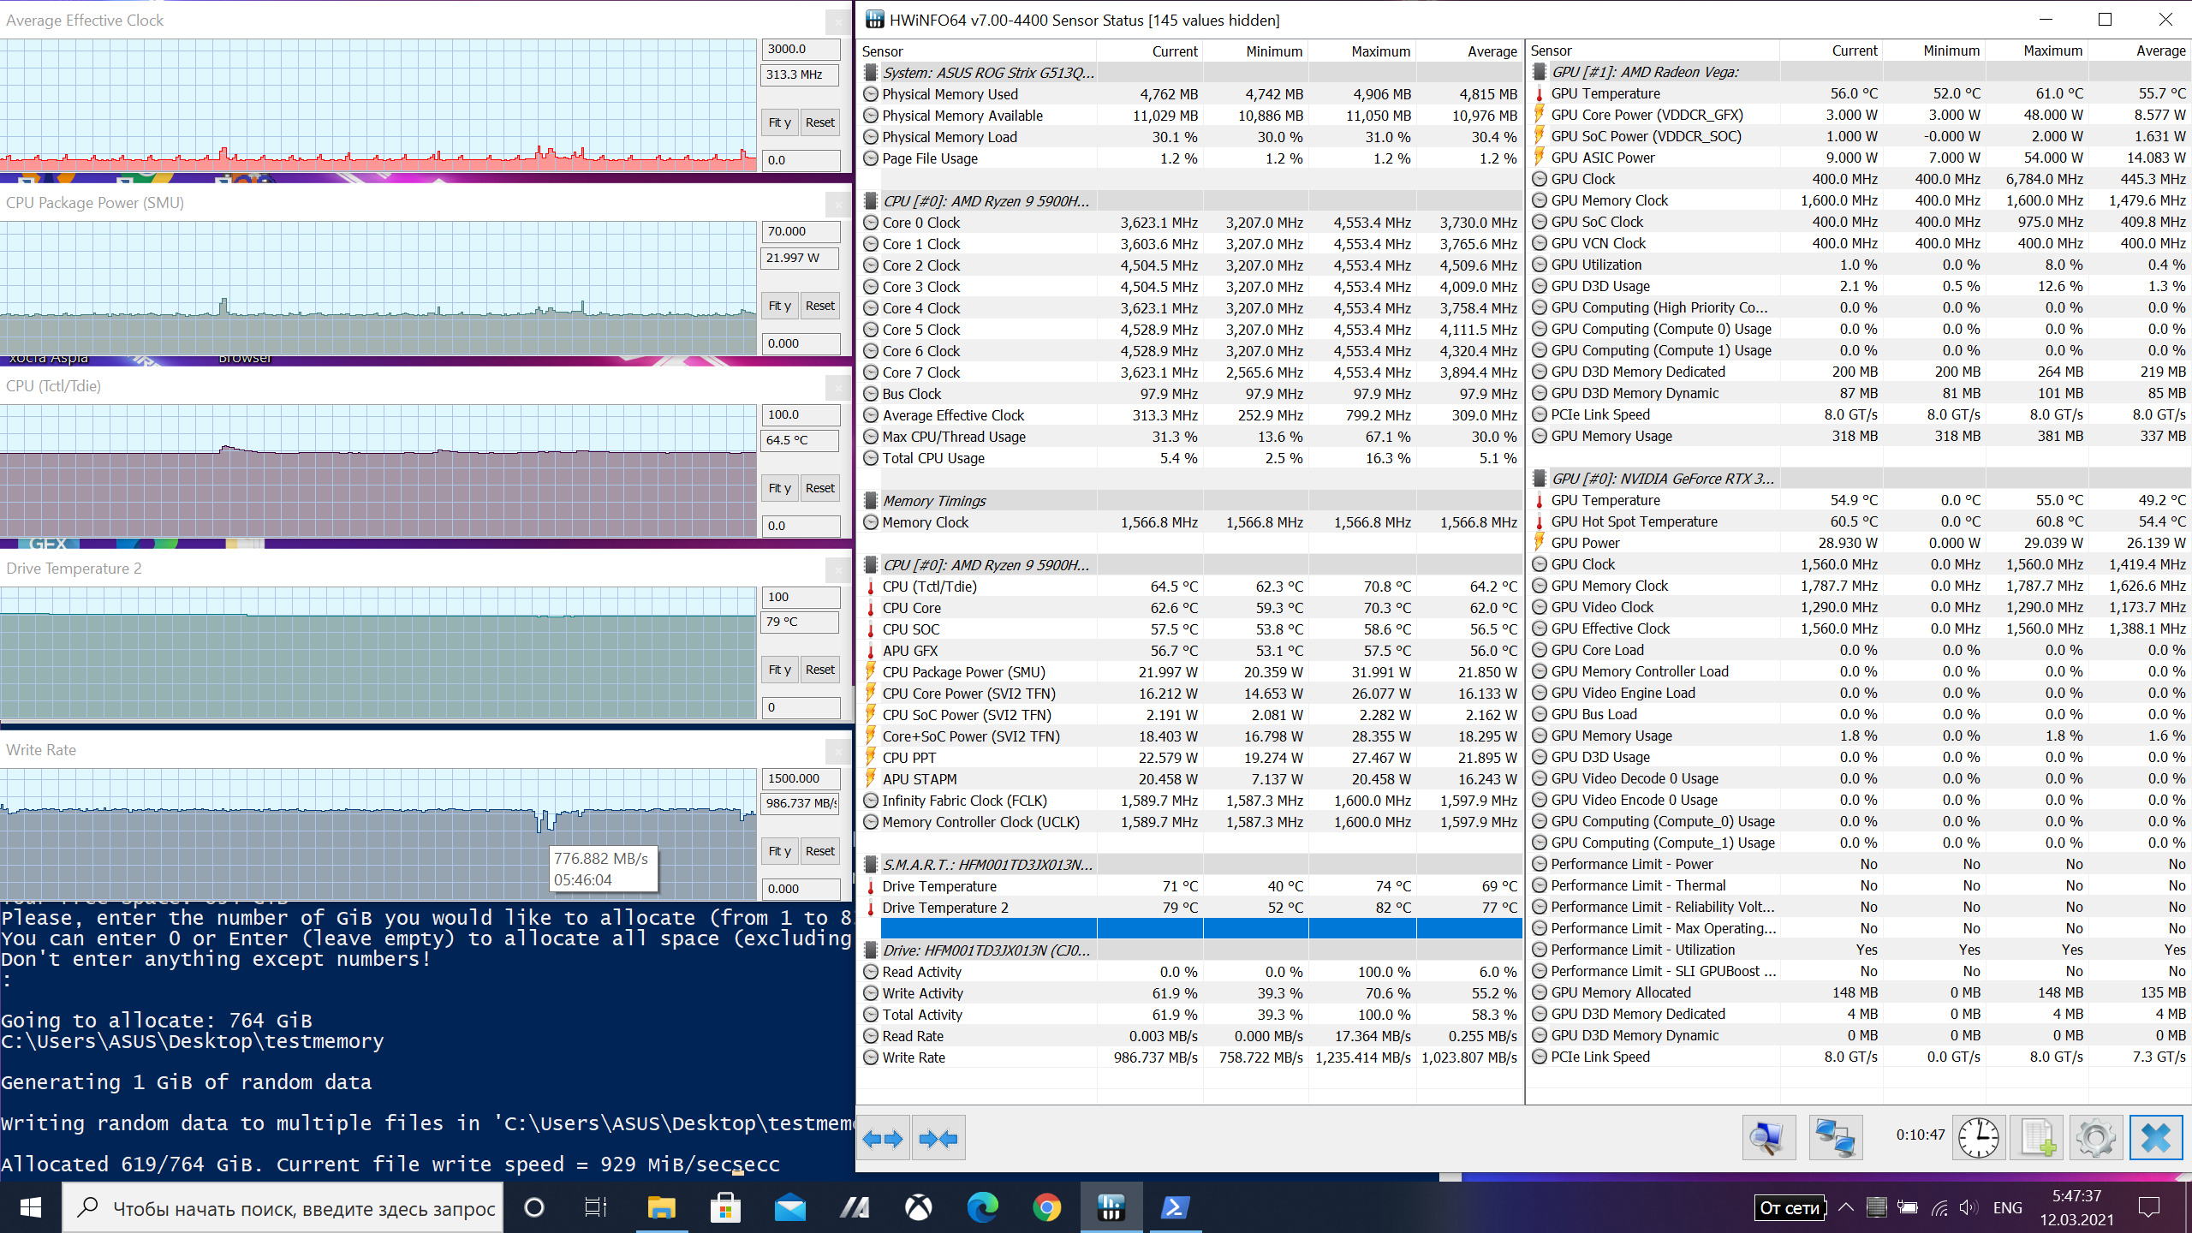Start logging with the sheet-plus icon

2037,1138
